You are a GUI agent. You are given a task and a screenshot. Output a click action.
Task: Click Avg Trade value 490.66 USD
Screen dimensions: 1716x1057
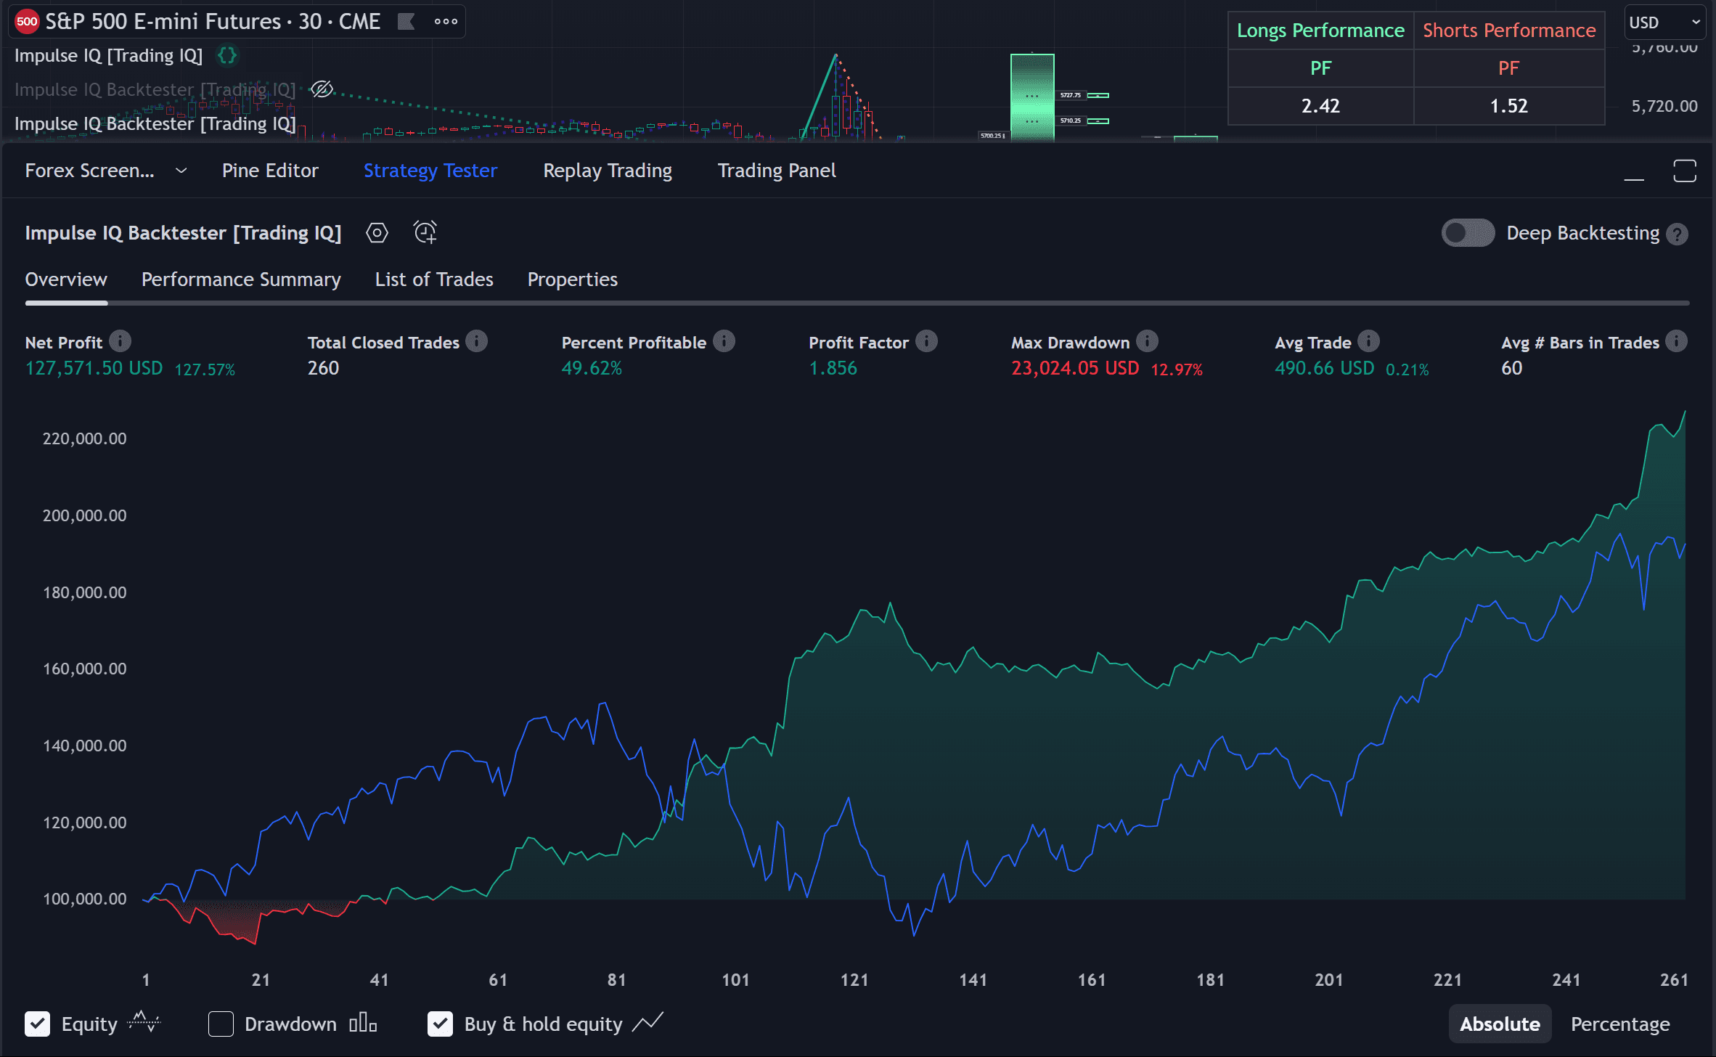[1324, 368]
